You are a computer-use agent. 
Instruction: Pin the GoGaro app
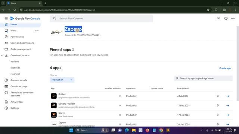218,96
